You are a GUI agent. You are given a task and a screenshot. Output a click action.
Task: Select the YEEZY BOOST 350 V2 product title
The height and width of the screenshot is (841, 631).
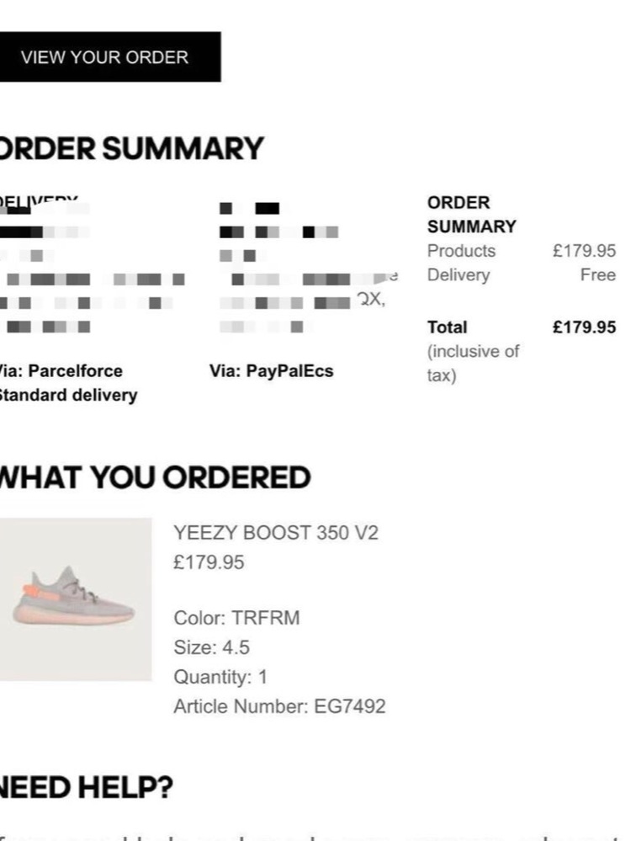[276, 533]
